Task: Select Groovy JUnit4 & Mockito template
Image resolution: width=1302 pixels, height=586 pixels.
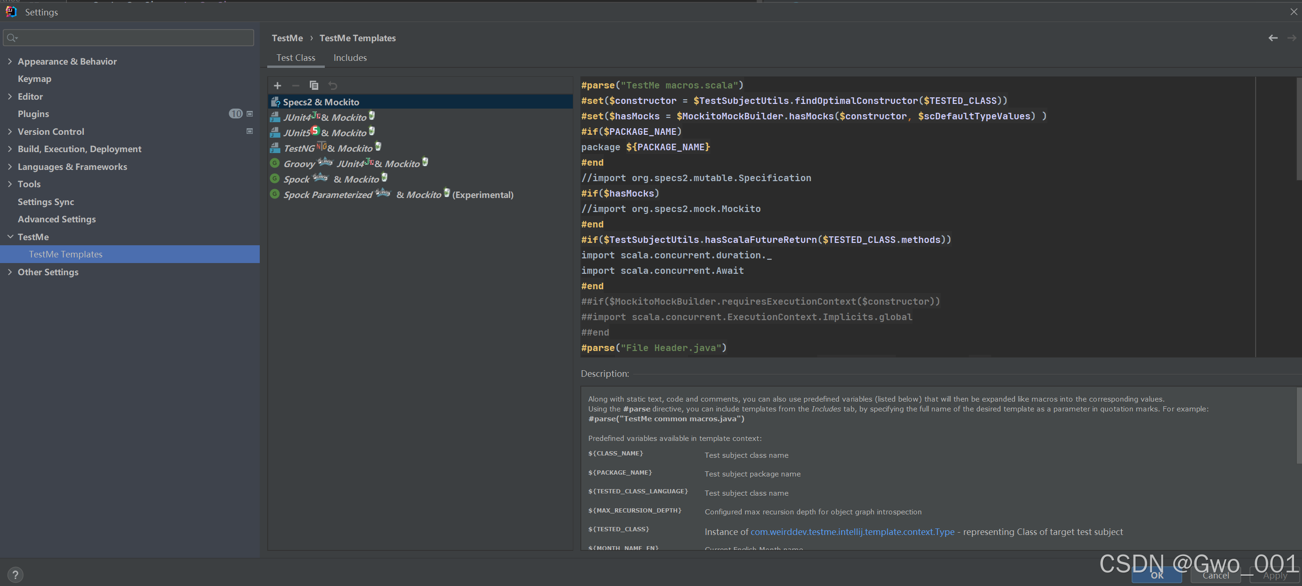Action: click(421, 163)
